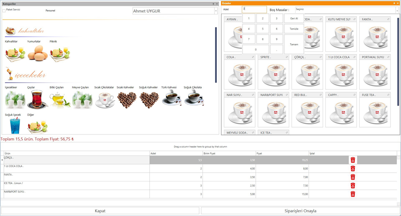This screenshot has width=401, height=216.
Task: Click the Geri Al keypad button
Action: point(294,18)
